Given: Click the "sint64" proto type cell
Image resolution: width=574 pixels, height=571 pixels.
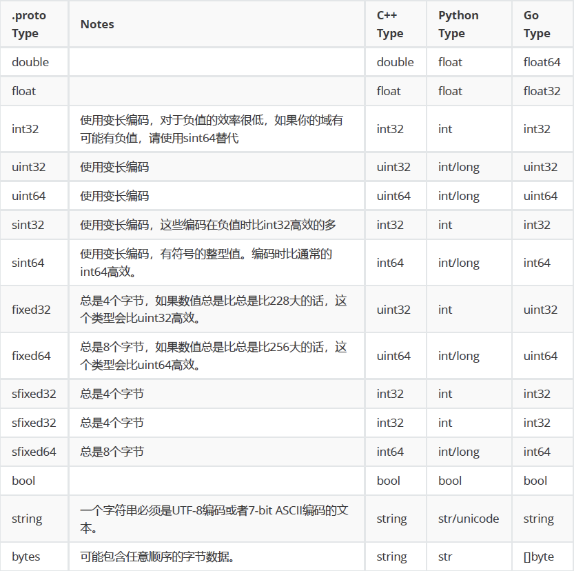Looking at the screenshot, I should point(28,263).
